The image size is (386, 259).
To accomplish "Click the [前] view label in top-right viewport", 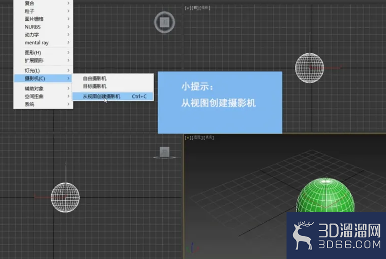I will tap(195, 8).
